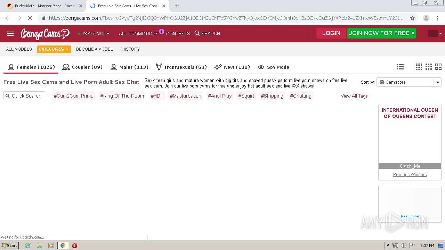This screenshot has width=445, height=250.
Task: Select the Couples (89) tab
Action: coord(82,67)
